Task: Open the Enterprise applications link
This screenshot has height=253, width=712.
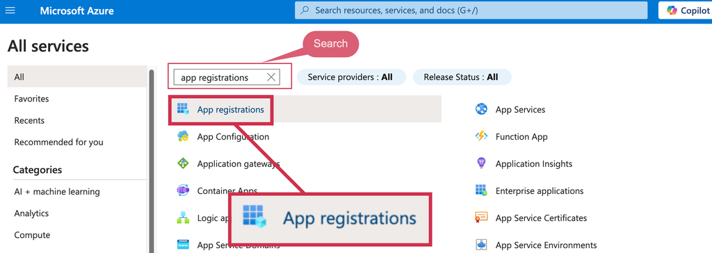Action: point(540,191)
